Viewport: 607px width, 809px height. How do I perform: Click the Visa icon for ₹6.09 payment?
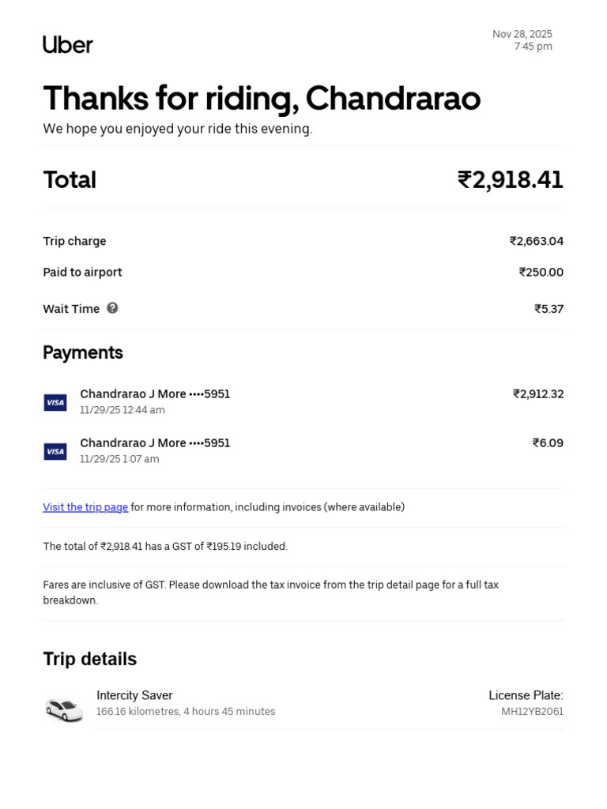[x=55, y=451]
